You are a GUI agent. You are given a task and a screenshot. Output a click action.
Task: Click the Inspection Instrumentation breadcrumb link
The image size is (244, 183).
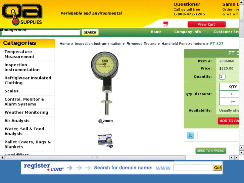[98, 44]
